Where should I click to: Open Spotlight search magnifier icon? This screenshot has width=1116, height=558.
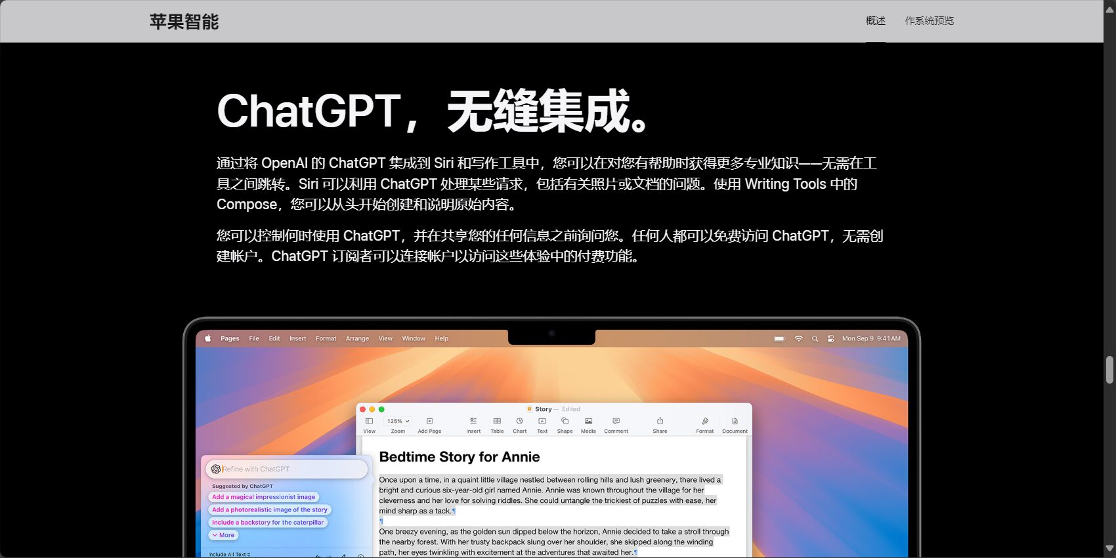815,339
